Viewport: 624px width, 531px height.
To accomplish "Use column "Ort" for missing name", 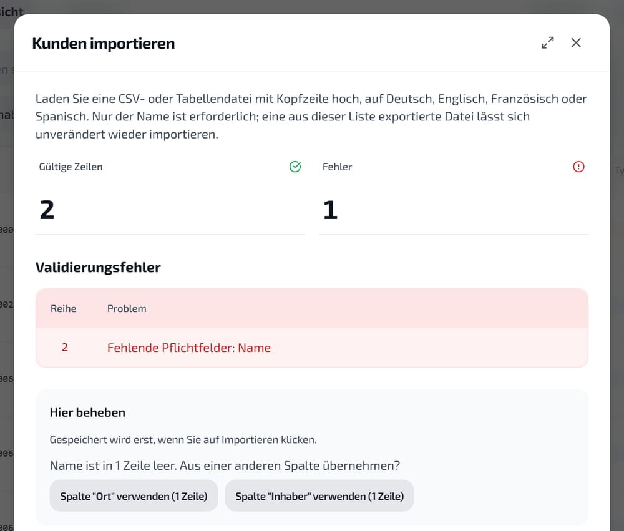I will click(134, 496).
